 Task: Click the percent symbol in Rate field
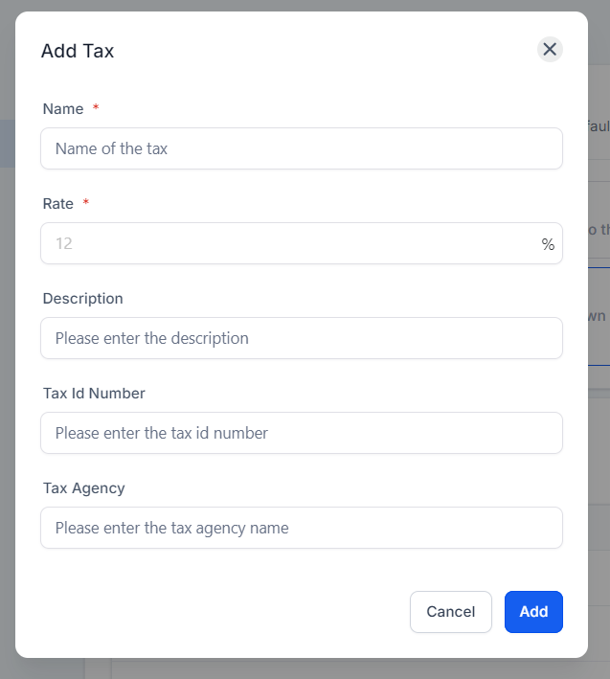pyautogui.click(x=548, y=244)
